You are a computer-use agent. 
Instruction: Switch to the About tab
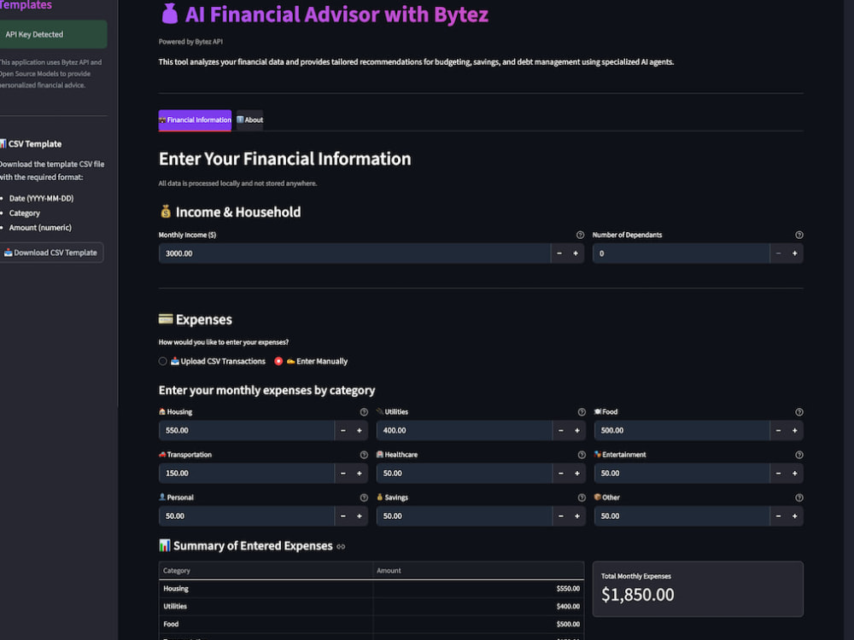250,119
